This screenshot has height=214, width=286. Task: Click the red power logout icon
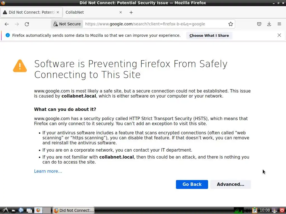(x=282, y=210)
